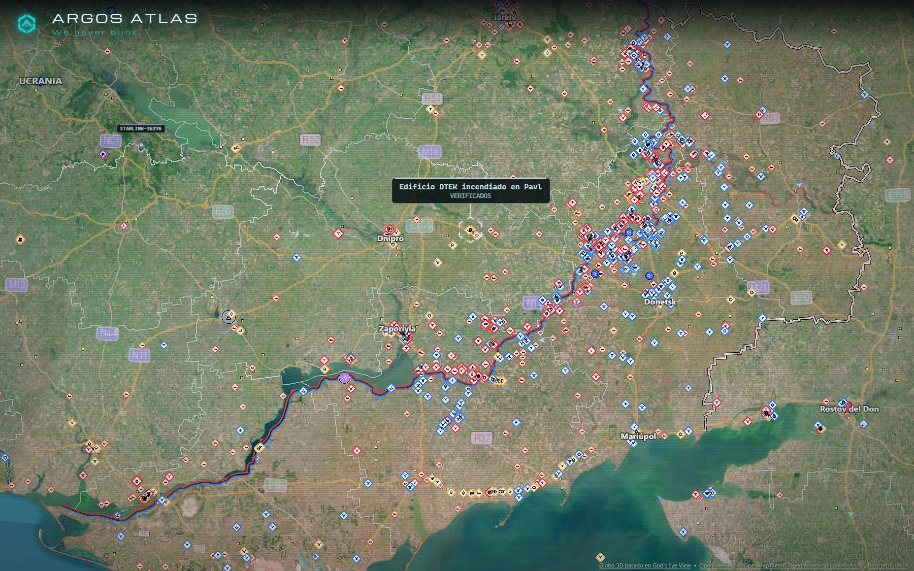Click the purple radiation marker on the reservoir
The width and height of the screenshot is (914, 571).
pos(345,377)
